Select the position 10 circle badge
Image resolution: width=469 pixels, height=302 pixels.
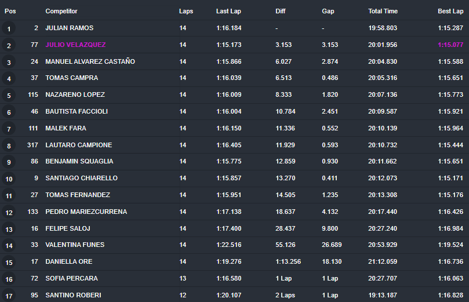pyautogui.click(x=9, y=179)
